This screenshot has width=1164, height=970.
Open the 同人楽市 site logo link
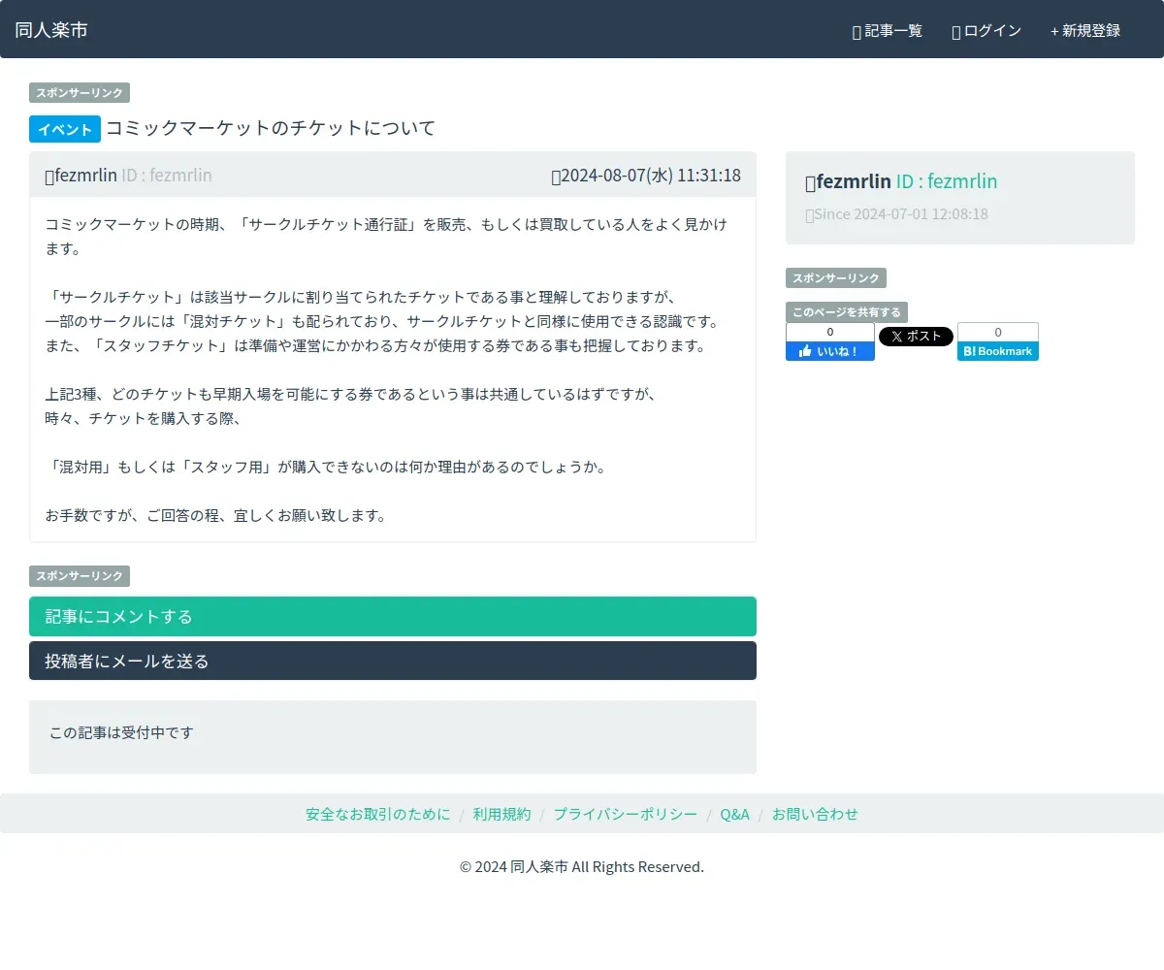click(51, 30)
